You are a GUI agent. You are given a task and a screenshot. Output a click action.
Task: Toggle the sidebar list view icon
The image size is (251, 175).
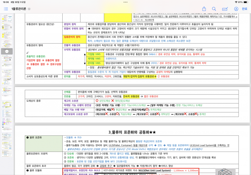point(6,9)
